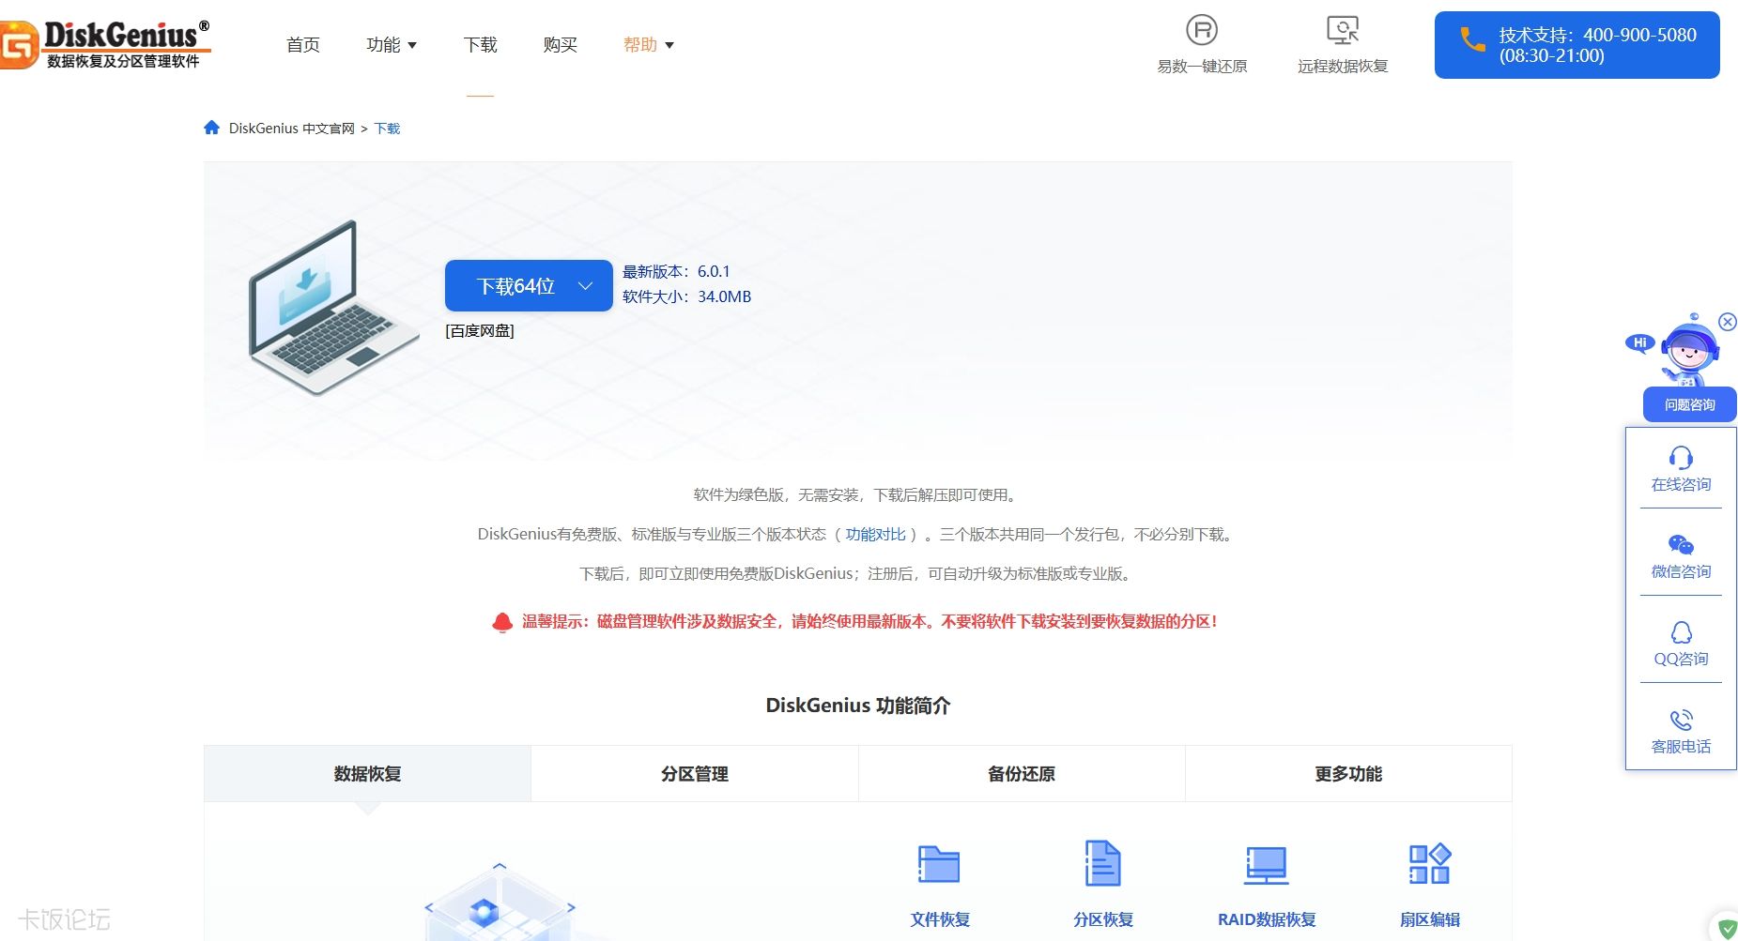This screenshot has height=941, width=1738.
Task: Click the technical support phone button
Action: point(1577,45)
